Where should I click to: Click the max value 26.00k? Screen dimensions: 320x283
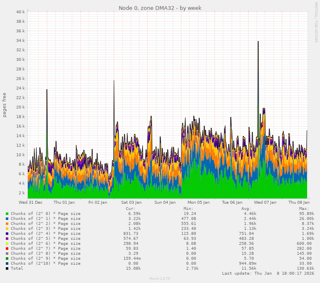click(x=307, y=219)
